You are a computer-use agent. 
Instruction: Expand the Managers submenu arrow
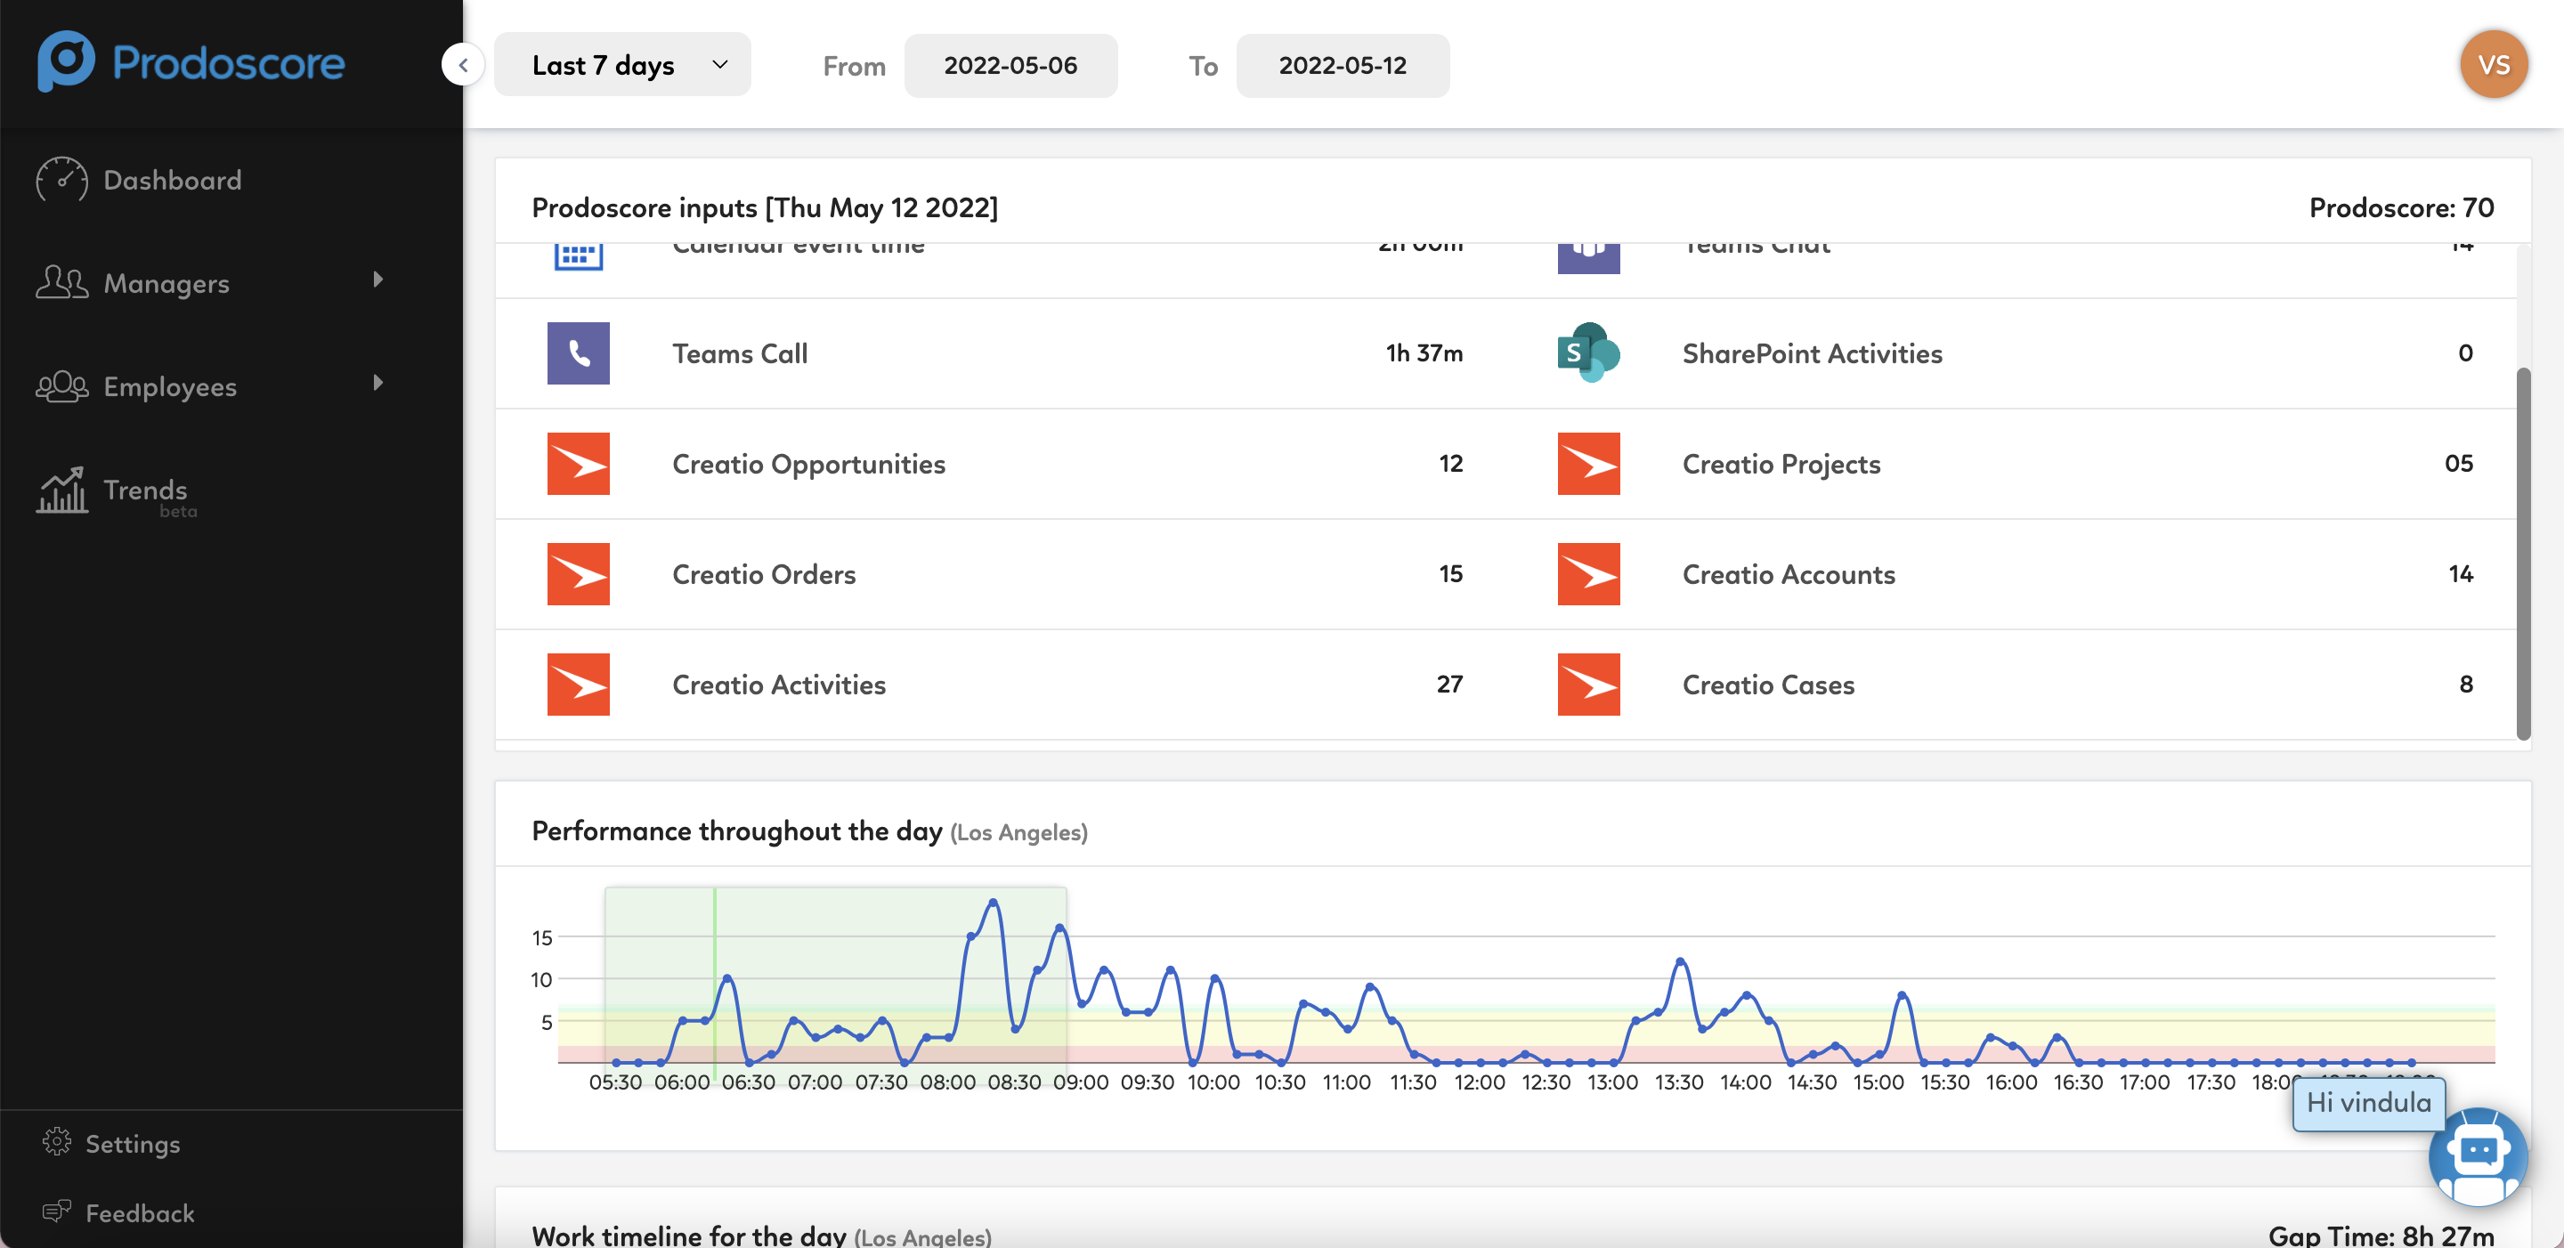[x=377, y=280]
